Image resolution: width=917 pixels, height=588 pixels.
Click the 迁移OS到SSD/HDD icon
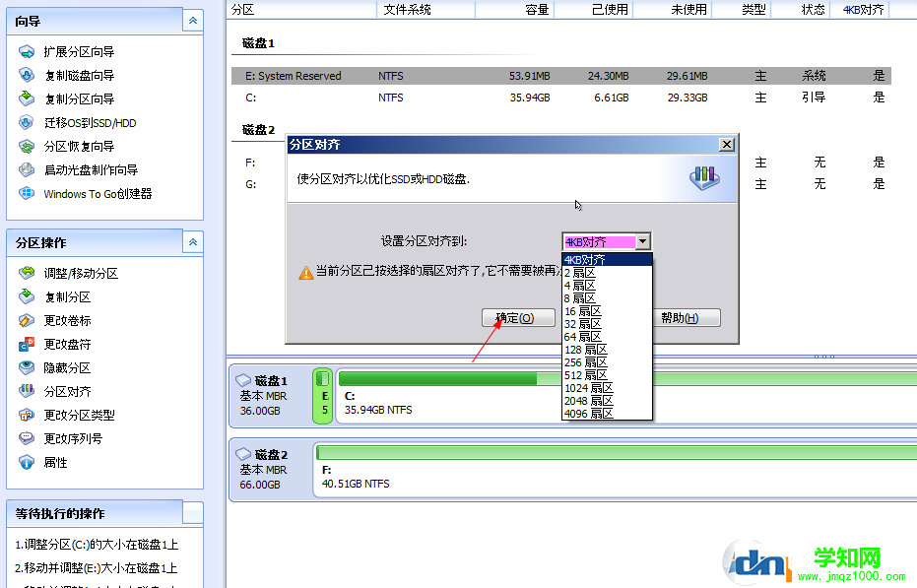click(x=27, y=122)
